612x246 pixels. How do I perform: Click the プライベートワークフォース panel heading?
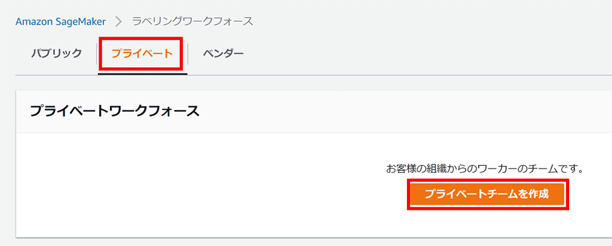114,111
